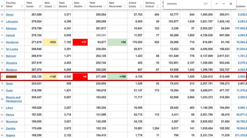This screenshot has height=138, width=247.
Task: Open the Honduras country link
Action: point(12,42)
